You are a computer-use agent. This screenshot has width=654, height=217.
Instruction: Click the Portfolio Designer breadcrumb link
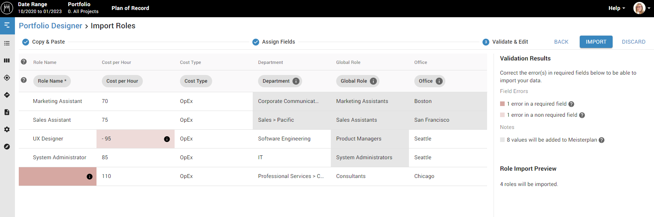coord(51,26)
